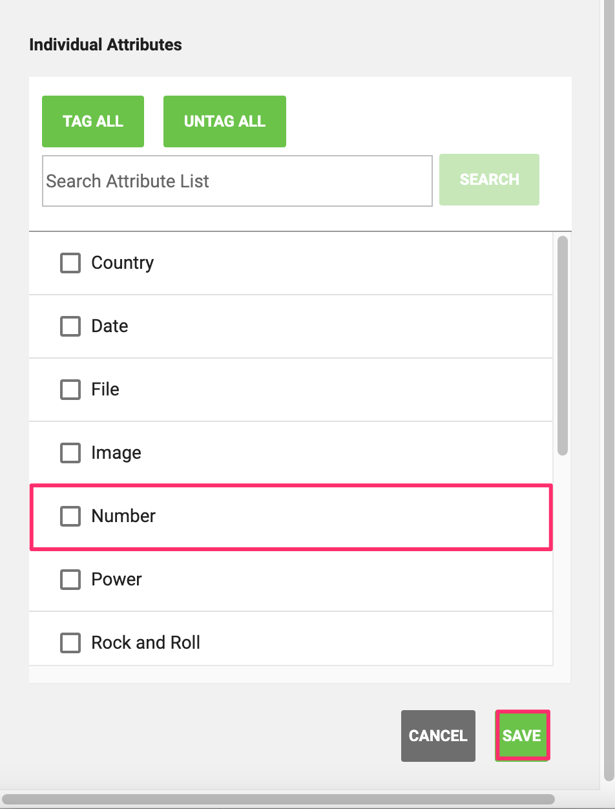Click the SEARCH button
Screen dimensions: 615x809
[x=489, y=180]
